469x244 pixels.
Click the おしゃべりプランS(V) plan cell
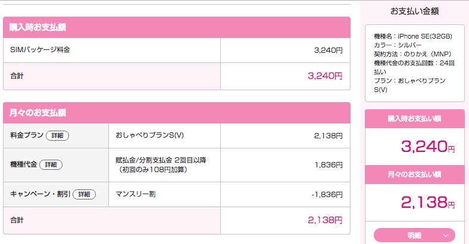pos(149,135)
